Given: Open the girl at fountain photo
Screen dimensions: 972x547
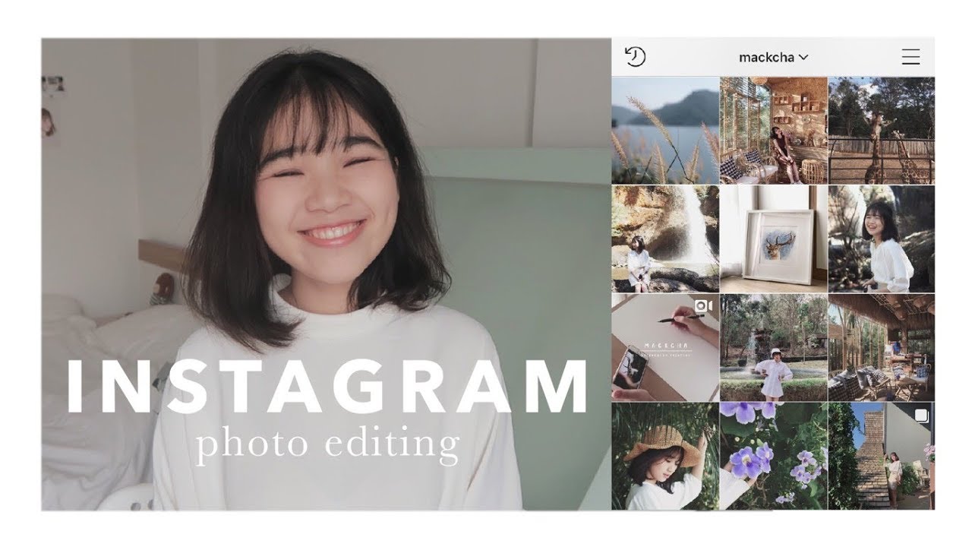Looking at the screenshot, I should coord(774,347).
